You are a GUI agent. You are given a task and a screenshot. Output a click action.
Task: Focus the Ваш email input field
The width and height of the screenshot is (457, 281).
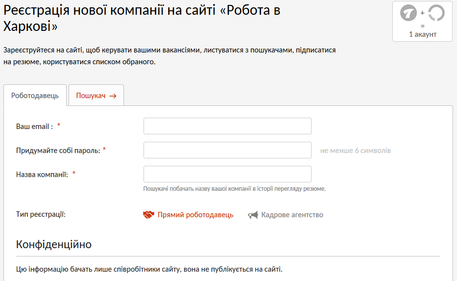[x=227, y=126]
